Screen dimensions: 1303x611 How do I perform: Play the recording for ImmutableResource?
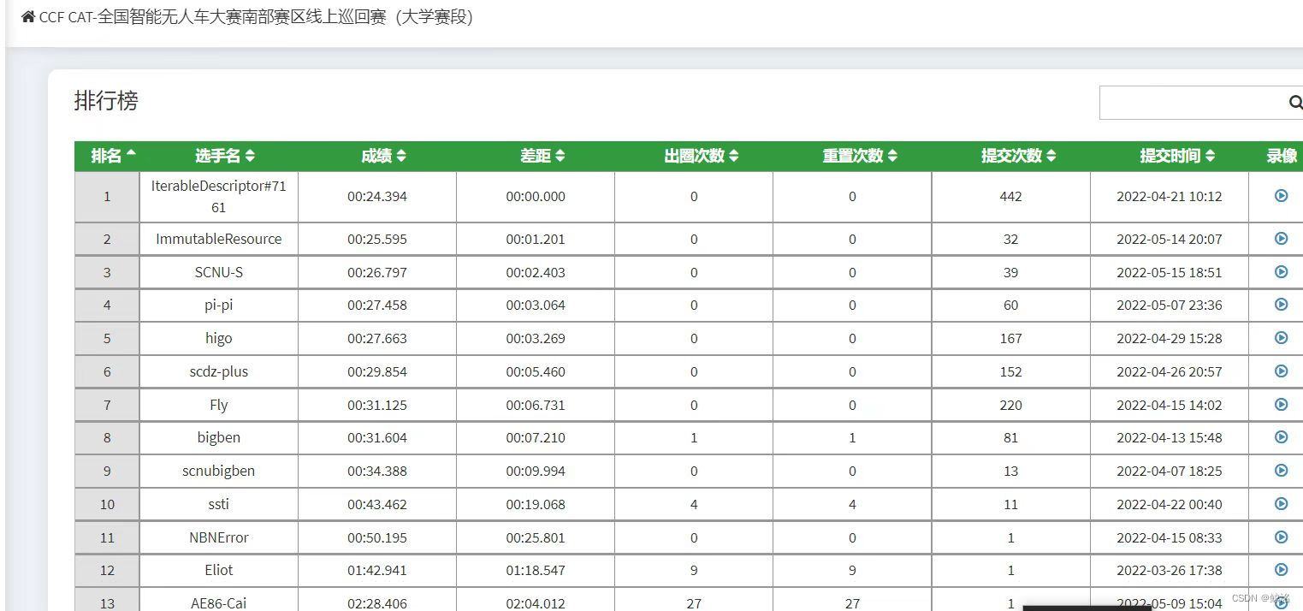pos(1281,238)
